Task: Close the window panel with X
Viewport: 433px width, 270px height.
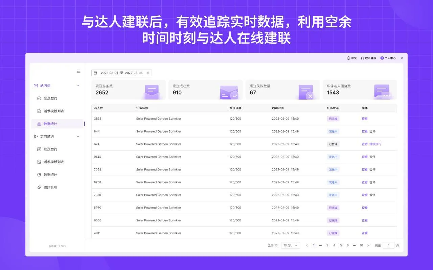Action: click(x=402, y=58)
